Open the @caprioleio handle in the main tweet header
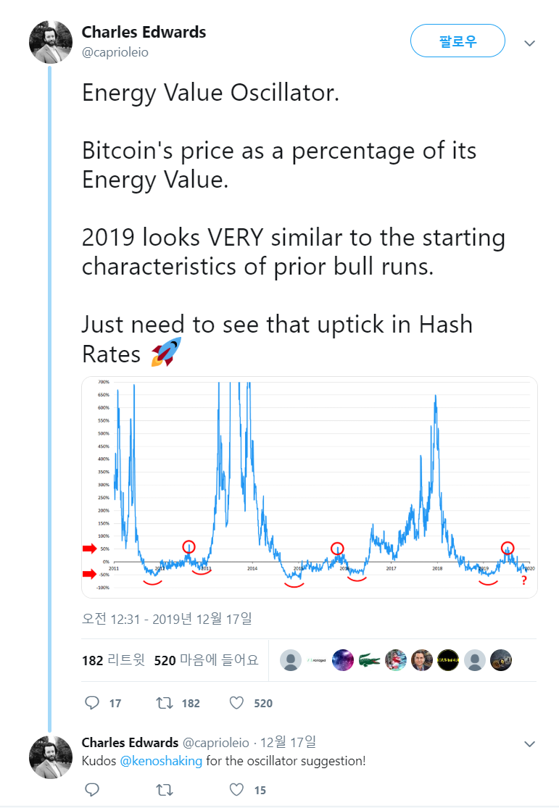Screen dimensions: 559x808 tap(115, 52)
